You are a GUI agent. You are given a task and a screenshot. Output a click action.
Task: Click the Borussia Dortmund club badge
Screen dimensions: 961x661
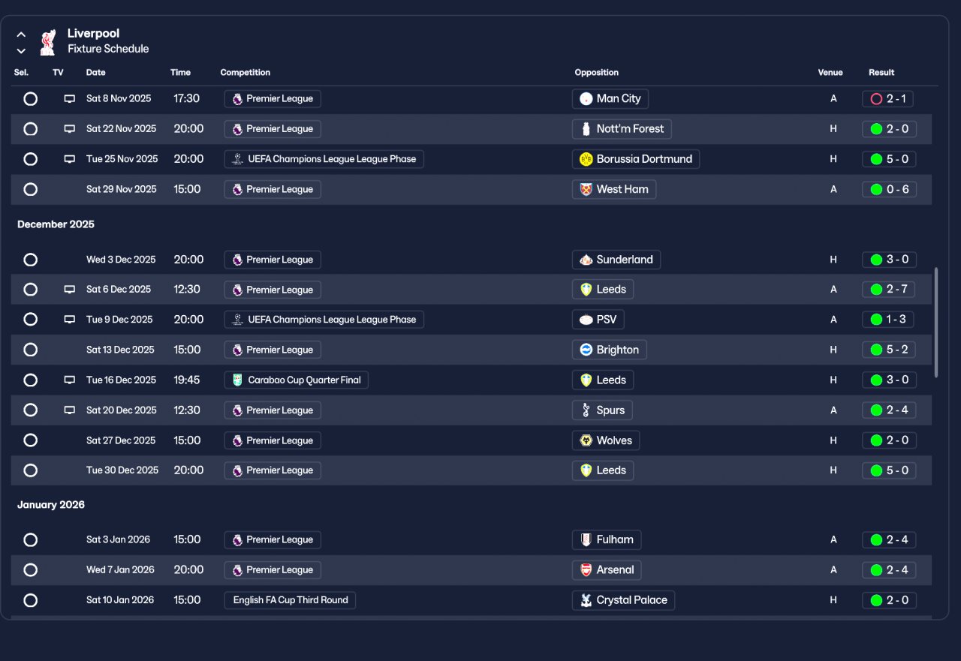point(586,159)
